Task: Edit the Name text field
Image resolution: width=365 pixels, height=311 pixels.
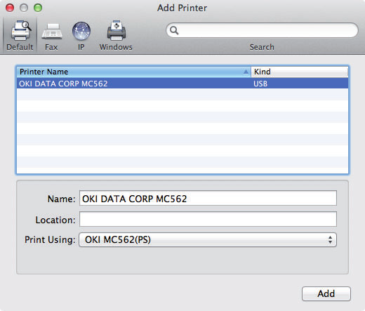Action: coord(208,198)
